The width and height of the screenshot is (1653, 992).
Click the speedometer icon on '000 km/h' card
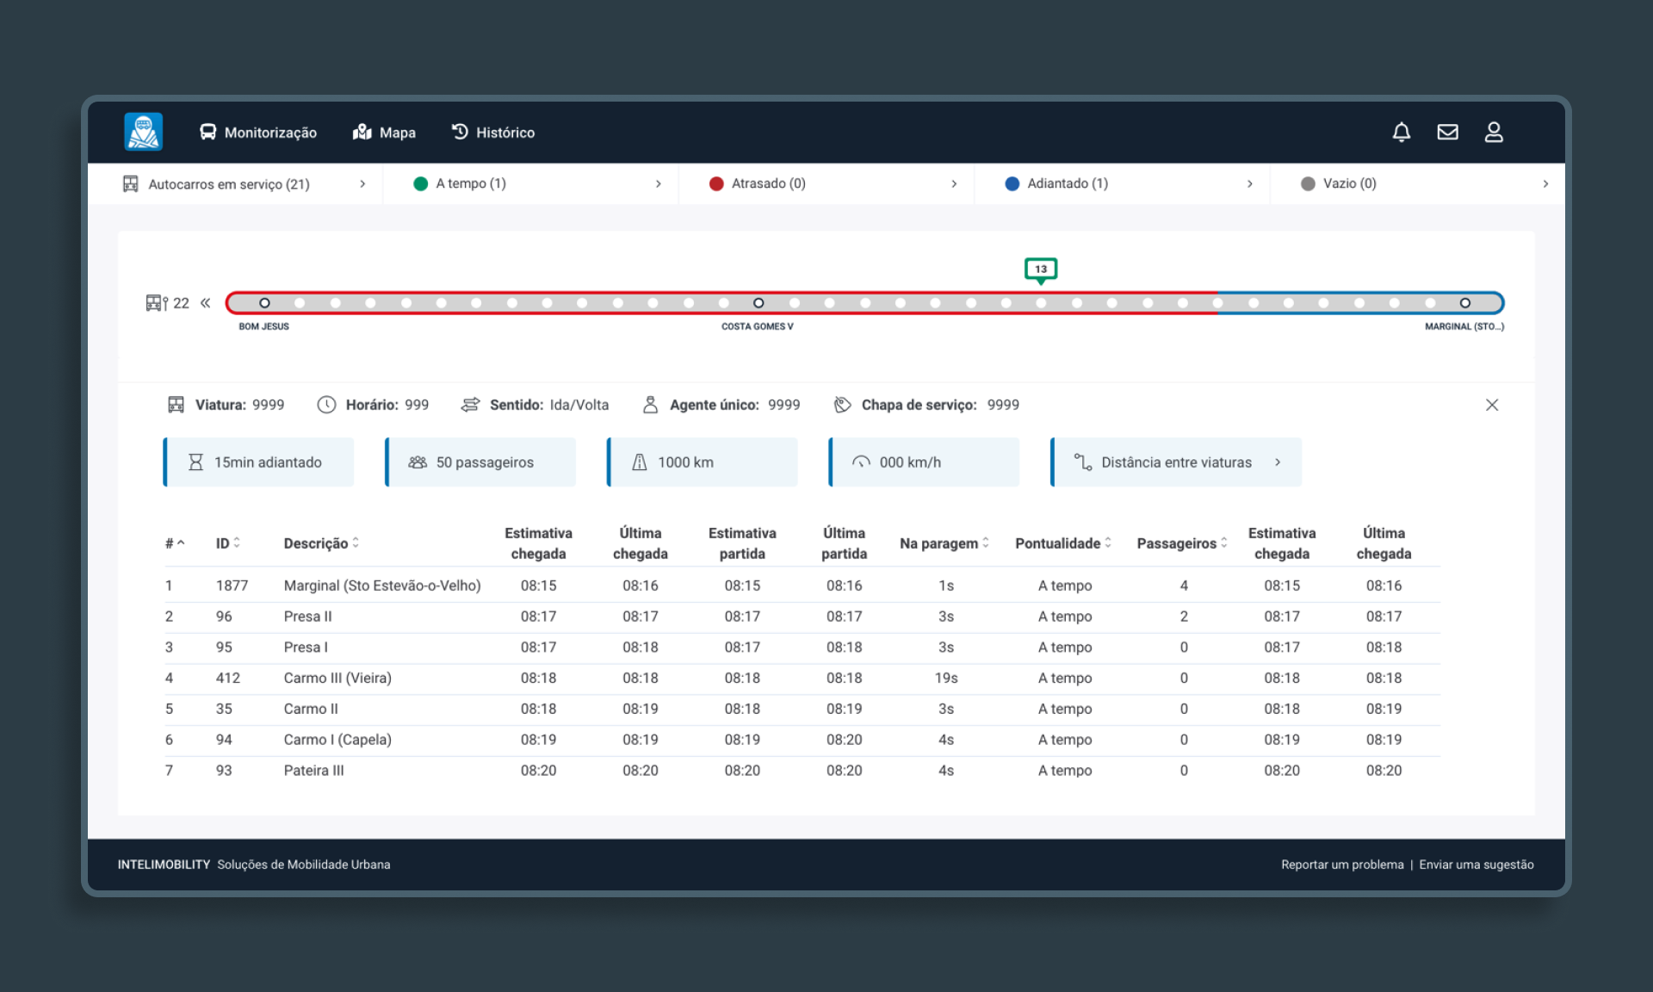[x=861, y=462]
